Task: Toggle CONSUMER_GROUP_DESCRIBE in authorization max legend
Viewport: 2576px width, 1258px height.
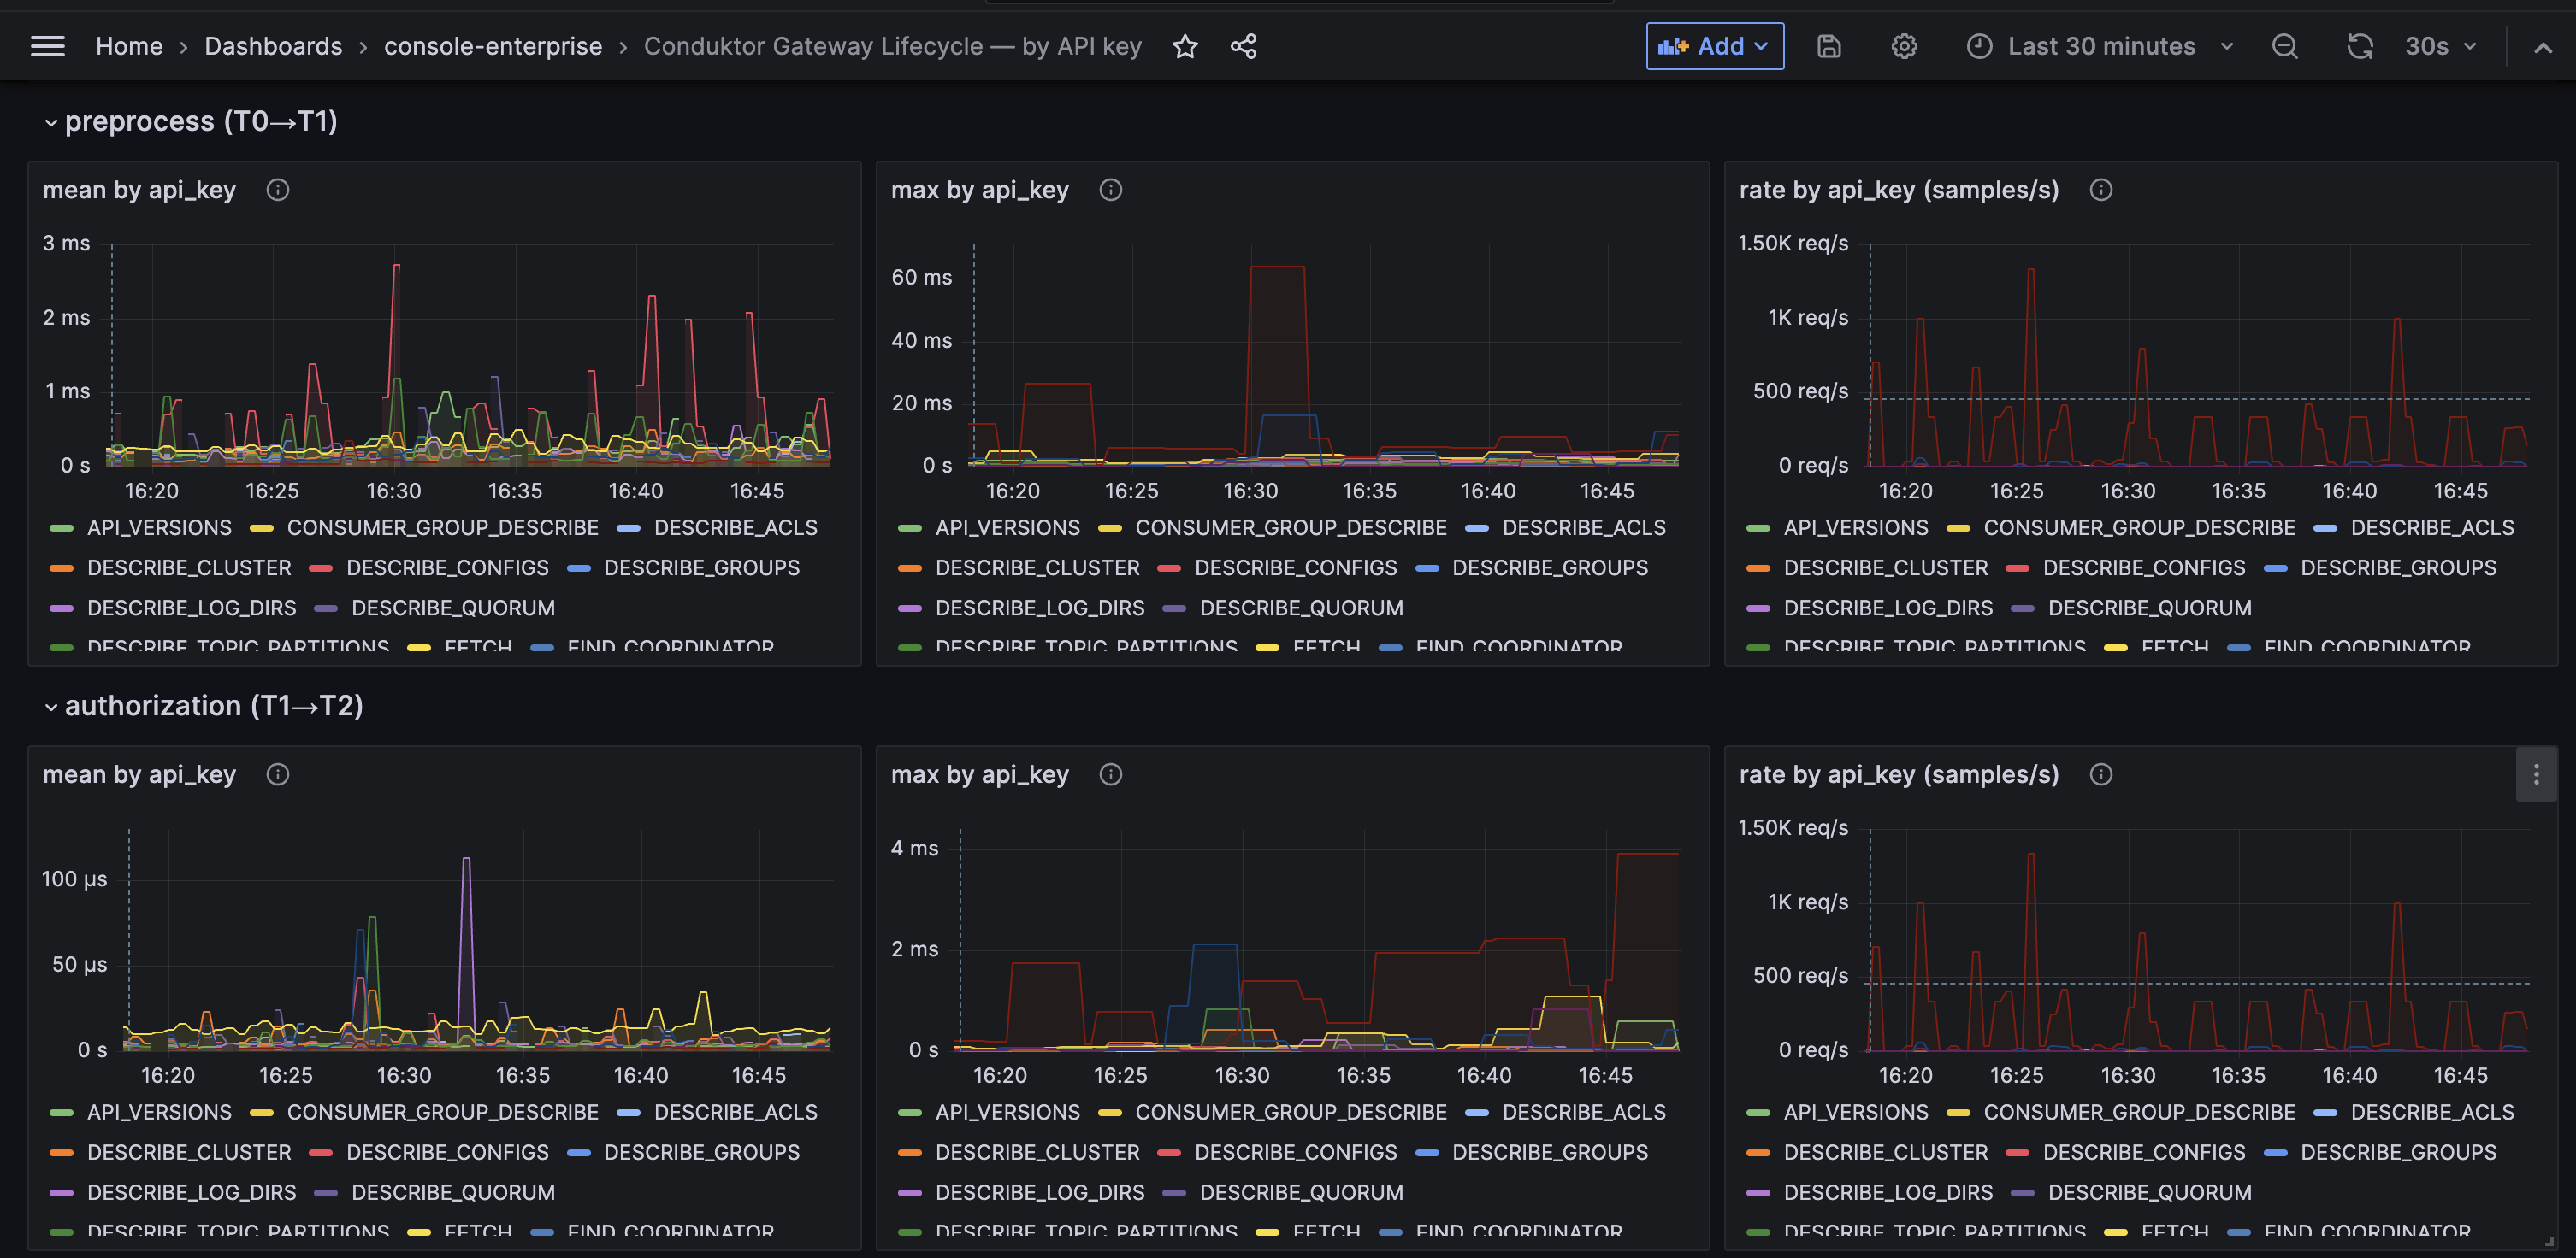Action: (x=1290, y=1112)
